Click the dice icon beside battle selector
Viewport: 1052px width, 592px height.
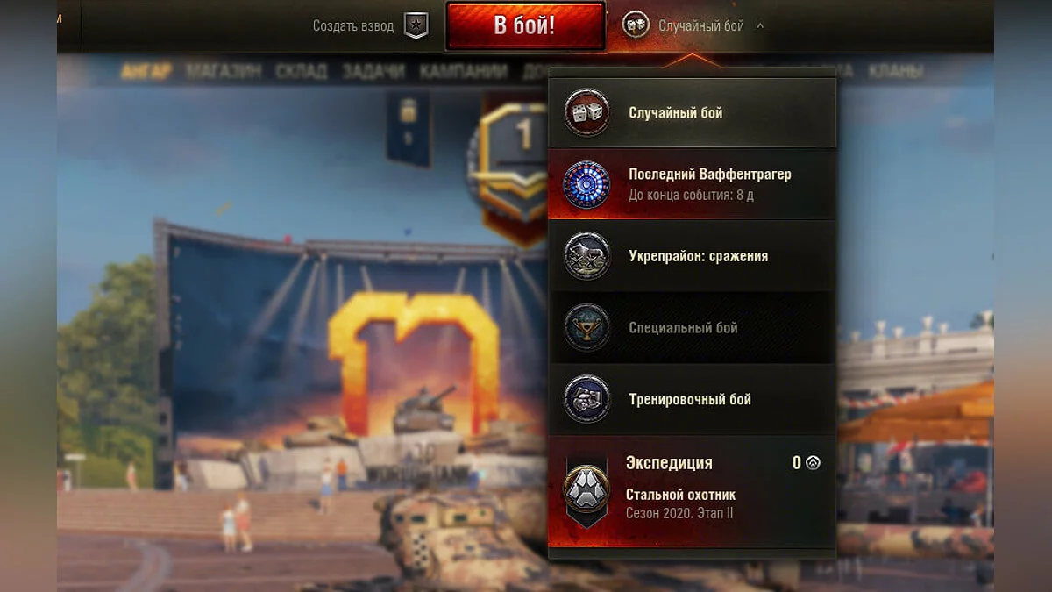[x=636, y=25]
